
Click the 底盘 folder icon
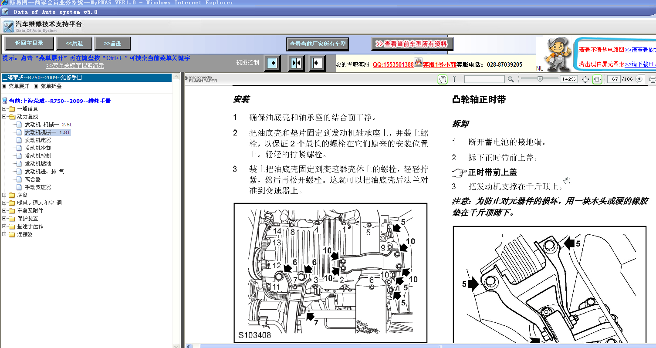(x=12, y=195)
